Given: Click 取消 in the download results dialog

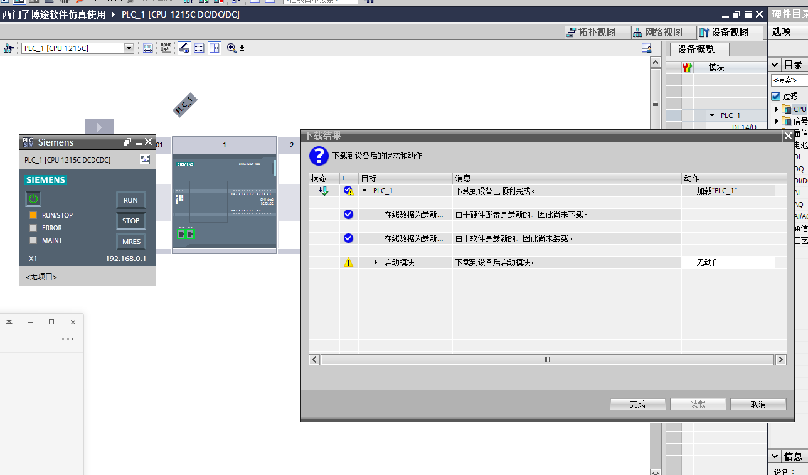Looking at the screenshot, I should pyautogui.click(x=758, y=404).
